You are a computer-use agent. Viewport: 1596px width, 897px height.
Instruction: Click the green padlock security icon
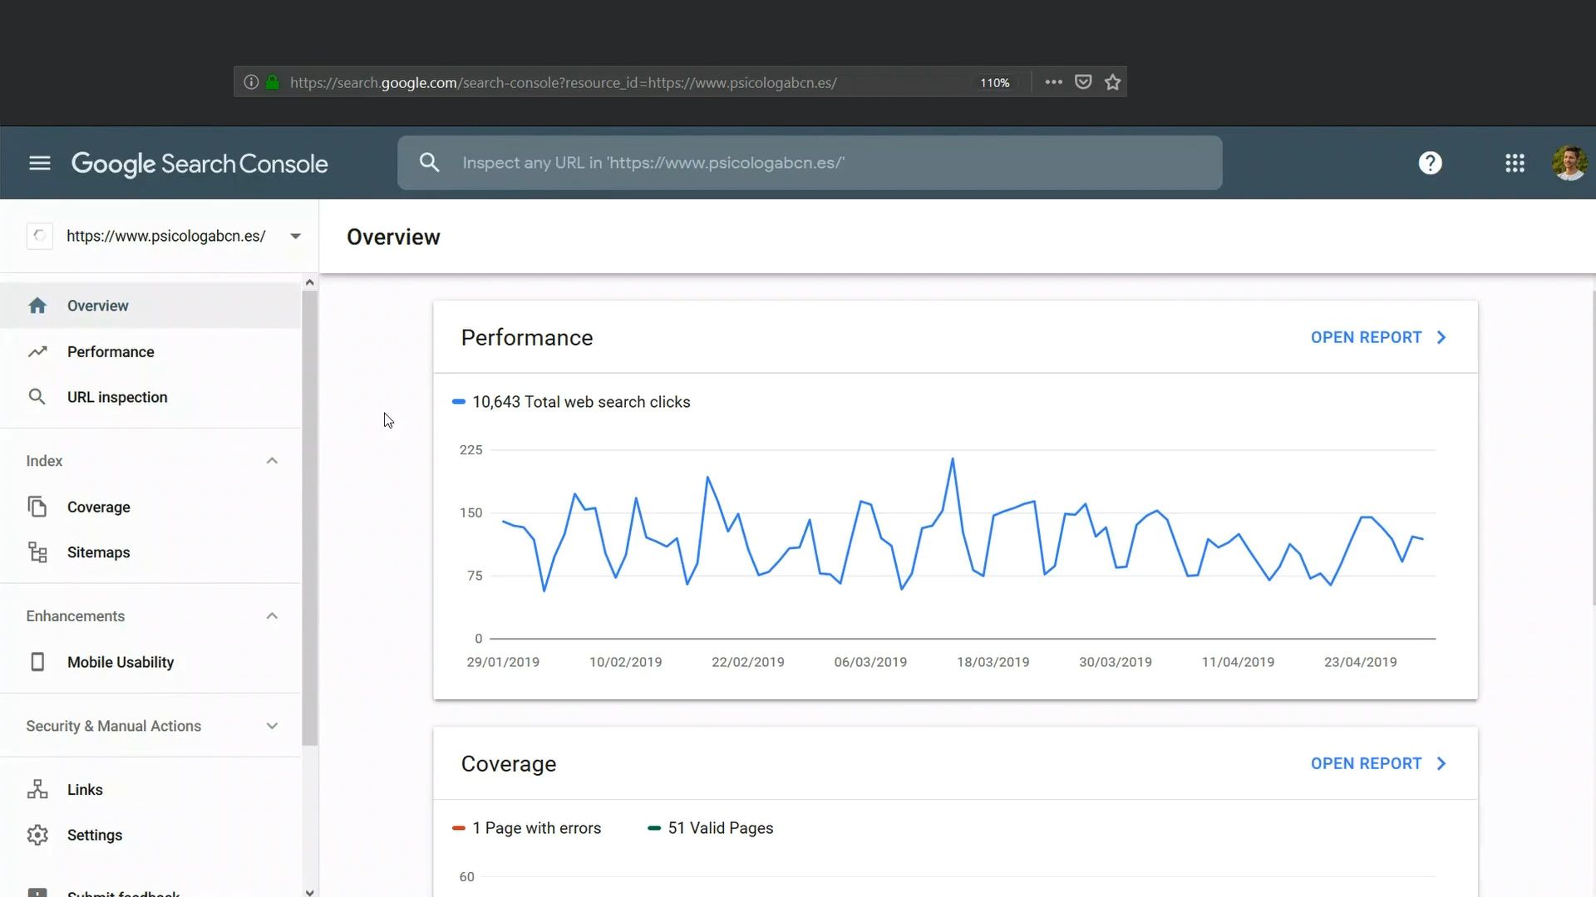coord(273,82)
